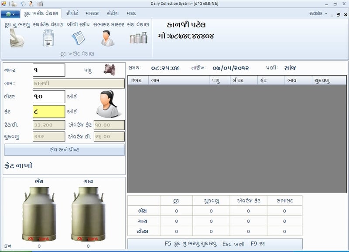Click into the yellow ફેટ input field
This screenshot has height=252, width=349.
pyautogui.click(x=49, y=111)
